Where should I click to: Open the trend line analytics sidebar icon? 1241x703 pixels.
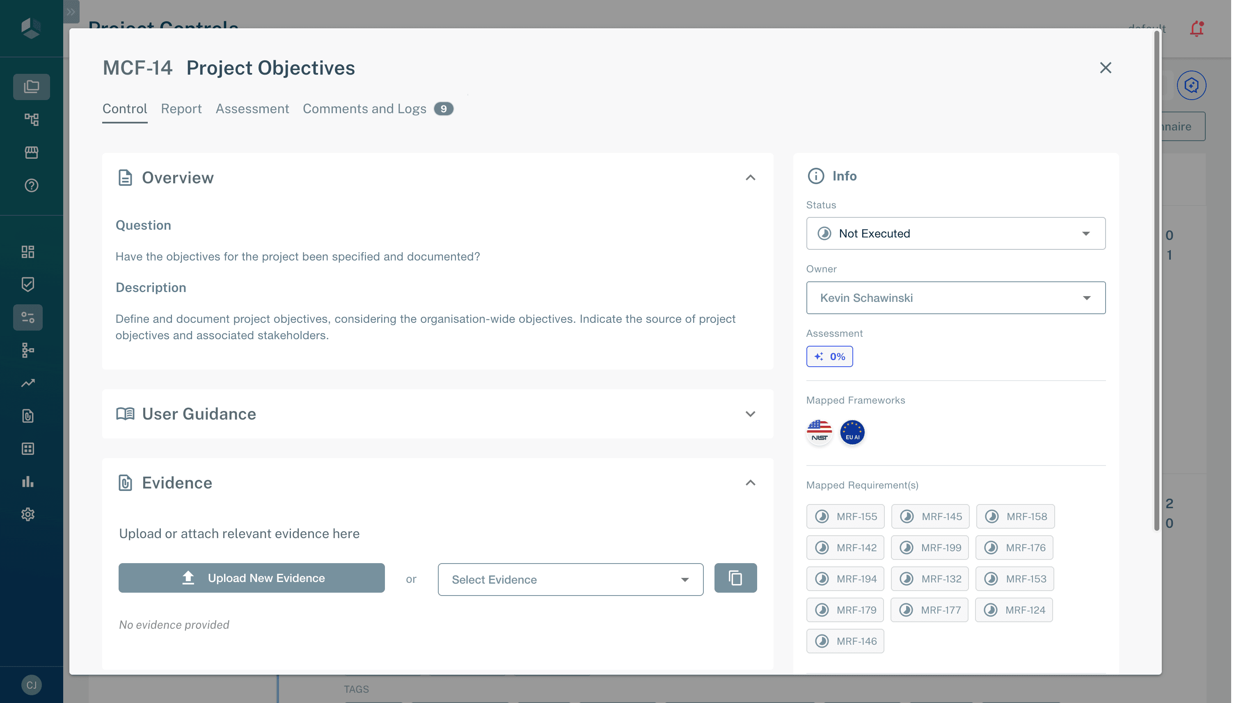point(28,383)
